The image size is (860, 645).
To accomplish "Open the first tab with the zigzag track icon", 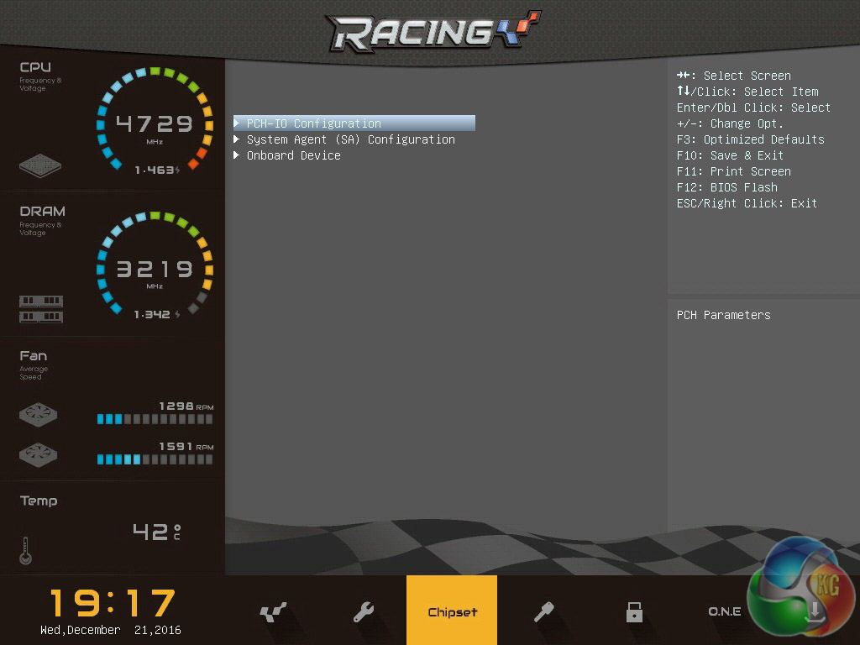I will pos(273,612).
